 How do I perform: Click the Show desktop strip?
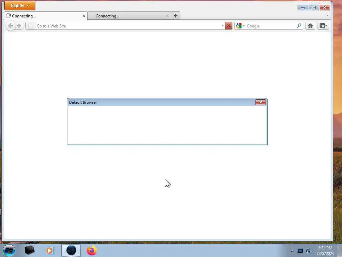pos(340,251)
